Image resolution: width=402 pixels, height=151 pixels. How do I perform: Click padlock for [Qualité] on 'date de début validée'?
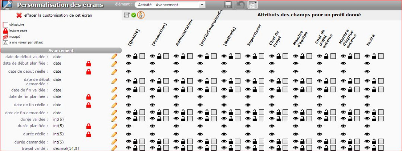pyautogui.click(x=135, y=56)
